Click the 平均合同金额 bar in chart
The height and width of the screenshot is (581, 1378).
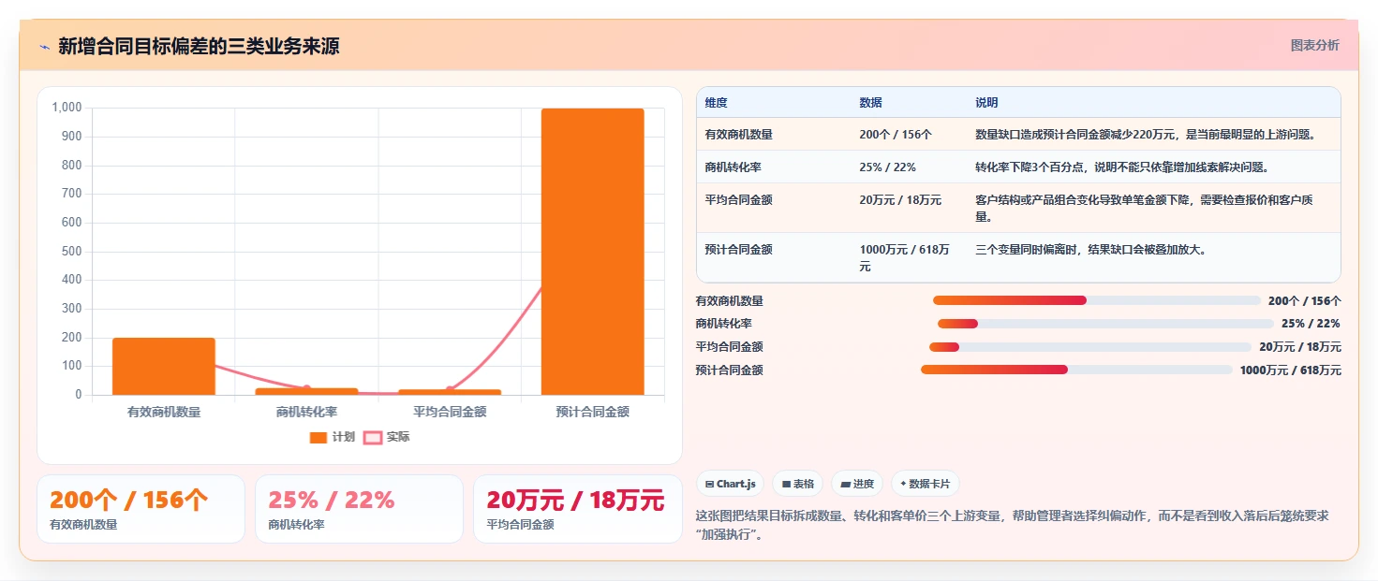pyautogui.click(x=450, y=392)
